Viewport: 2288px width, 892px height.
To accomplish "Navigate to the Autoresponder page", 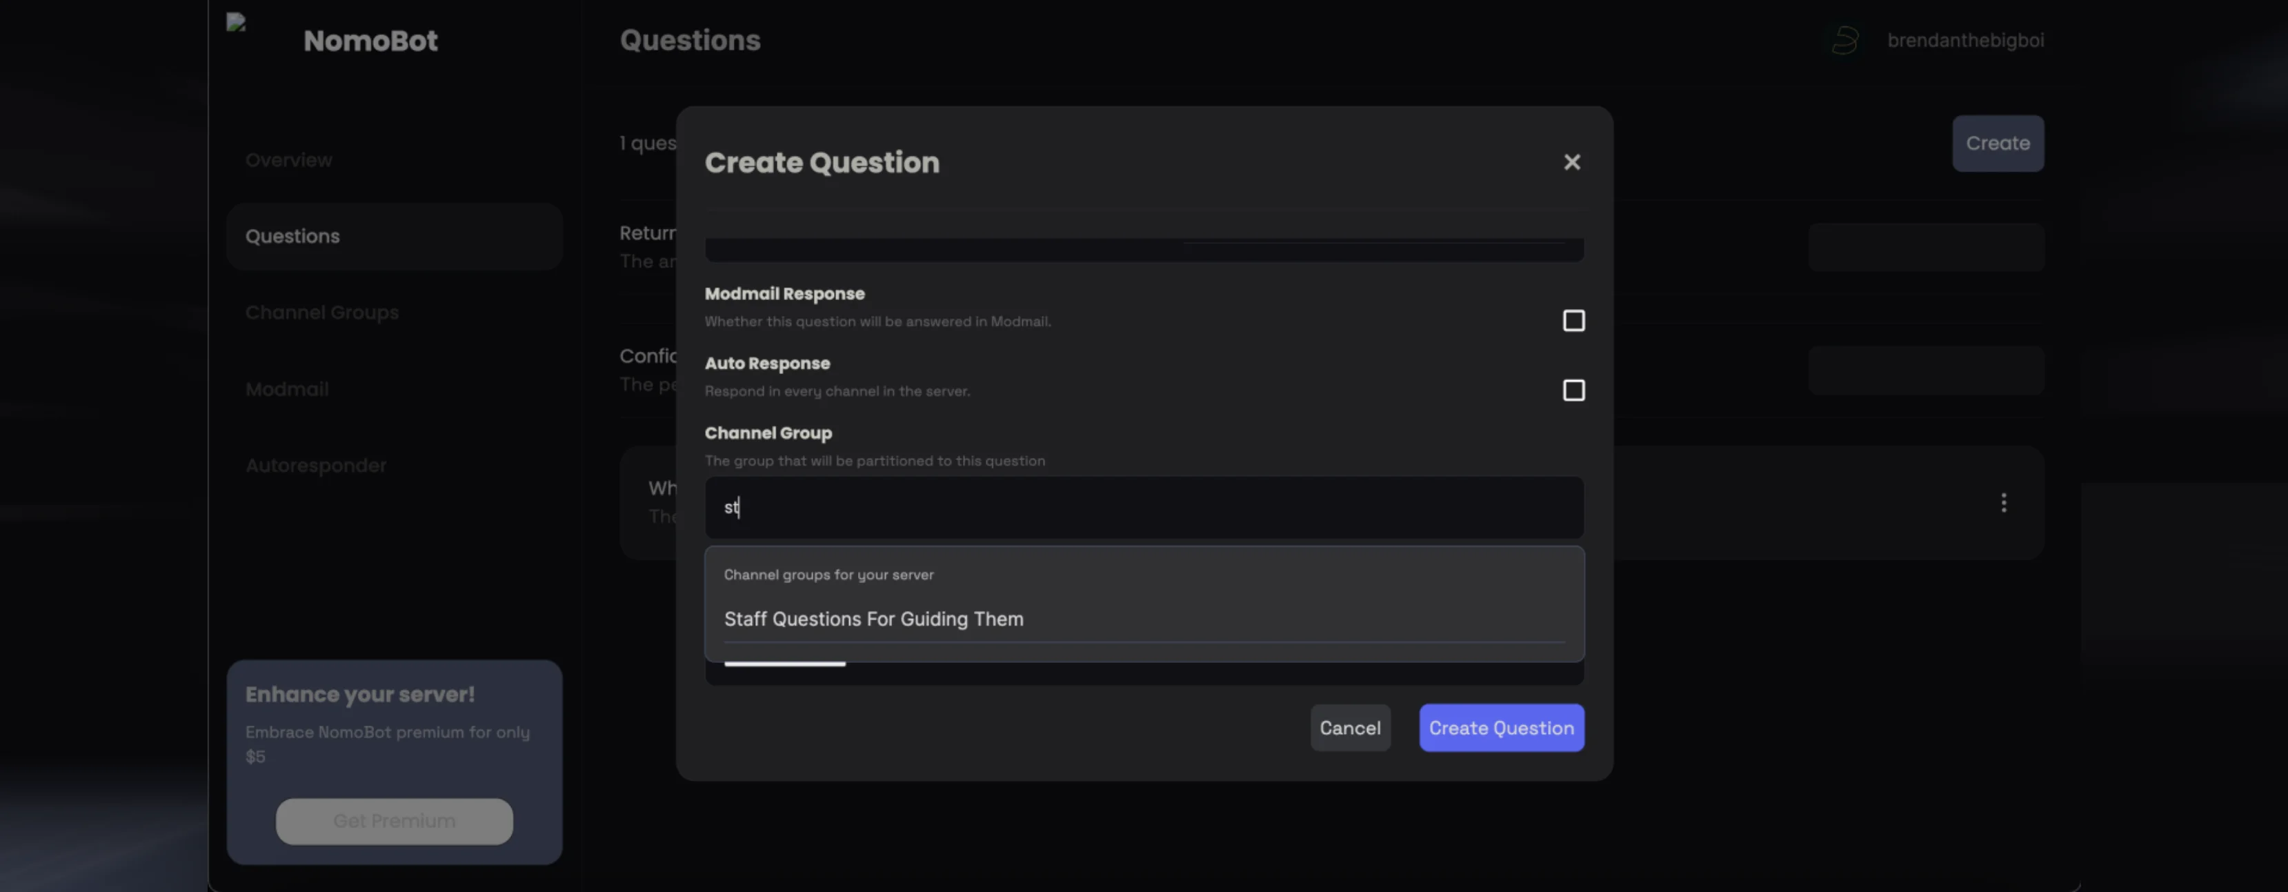I will click(315, 466).
